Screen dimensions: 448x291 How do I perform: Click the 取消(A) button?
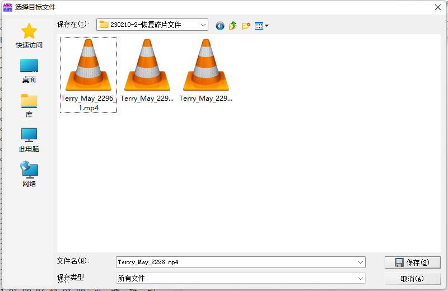click(x=412, y=279)
